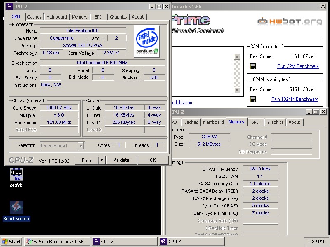Open About tab in rear CPU-Z window
This screenshot has height=247, width=330.
point(295,122)
